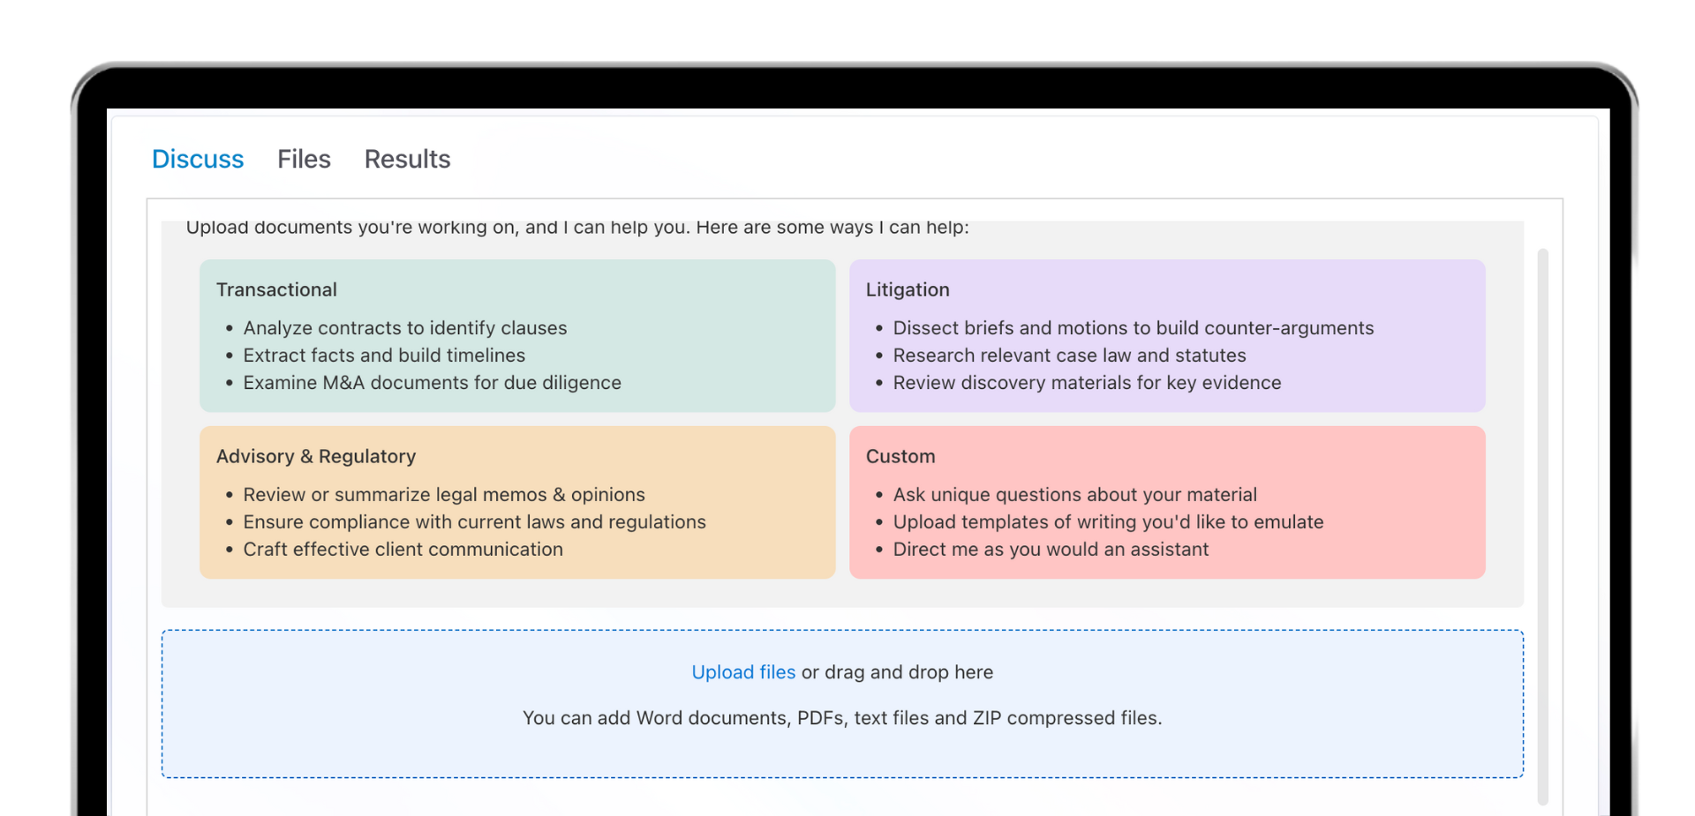Switch to the Discuss tab
The height and width of the screenshot is (816, 1695).
coord(197,159)
